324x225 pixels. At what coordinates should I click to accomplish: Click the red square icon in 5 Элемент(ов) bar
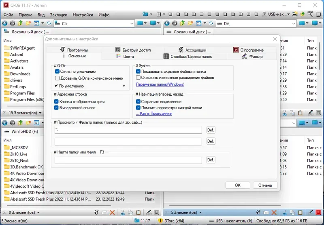(x=318, y=212)
